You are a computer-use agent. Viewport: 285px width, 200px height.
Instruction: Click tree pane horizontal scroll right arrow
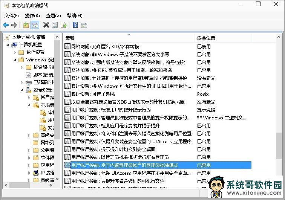51,185
